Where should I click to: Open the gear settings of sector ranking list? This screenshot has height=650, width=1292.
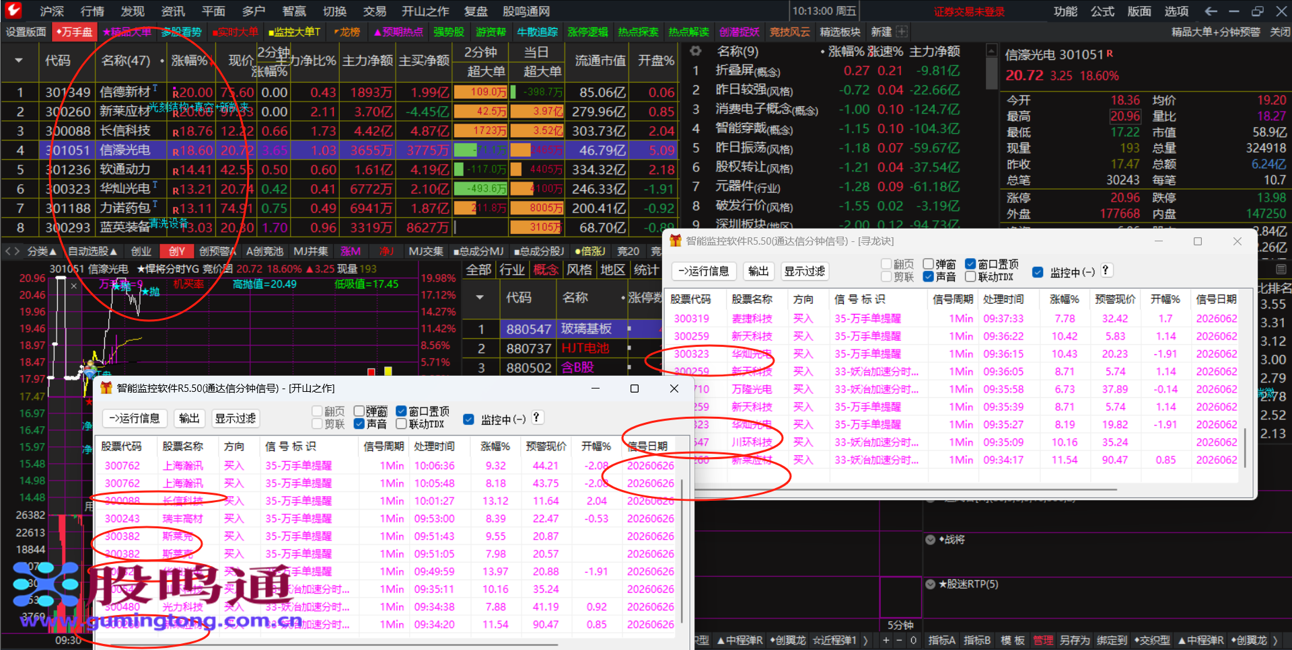tap(696, 51)
